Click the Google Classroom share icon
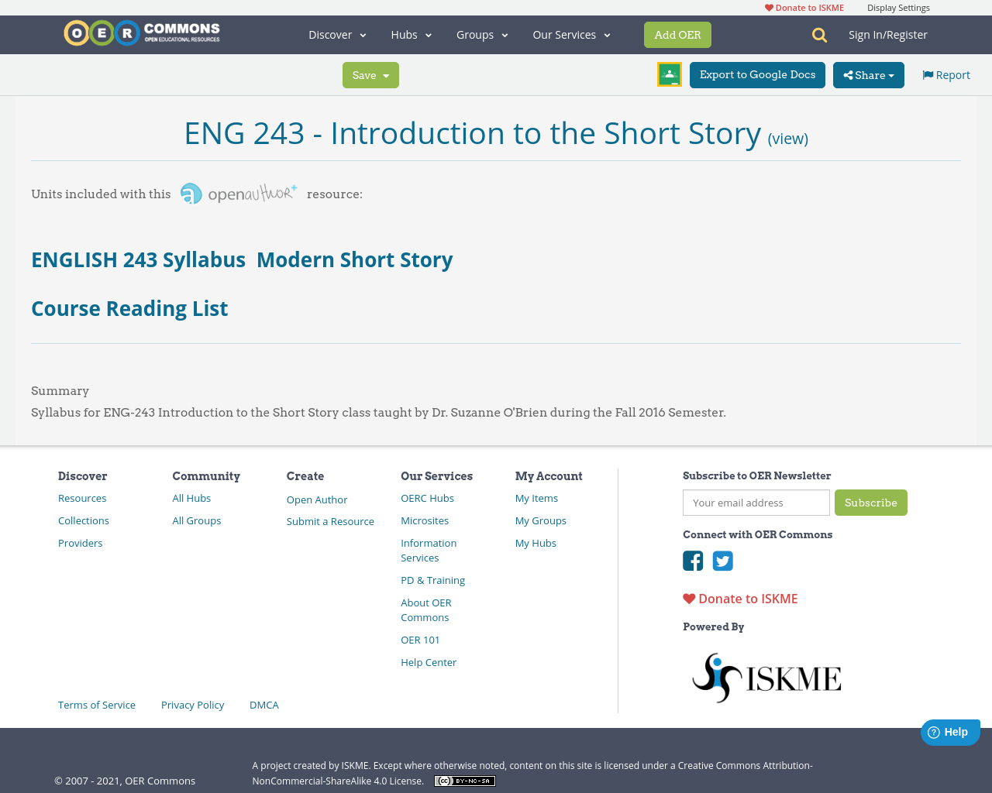992x793 pixels. pyautogui.click(x=669, y=73)
